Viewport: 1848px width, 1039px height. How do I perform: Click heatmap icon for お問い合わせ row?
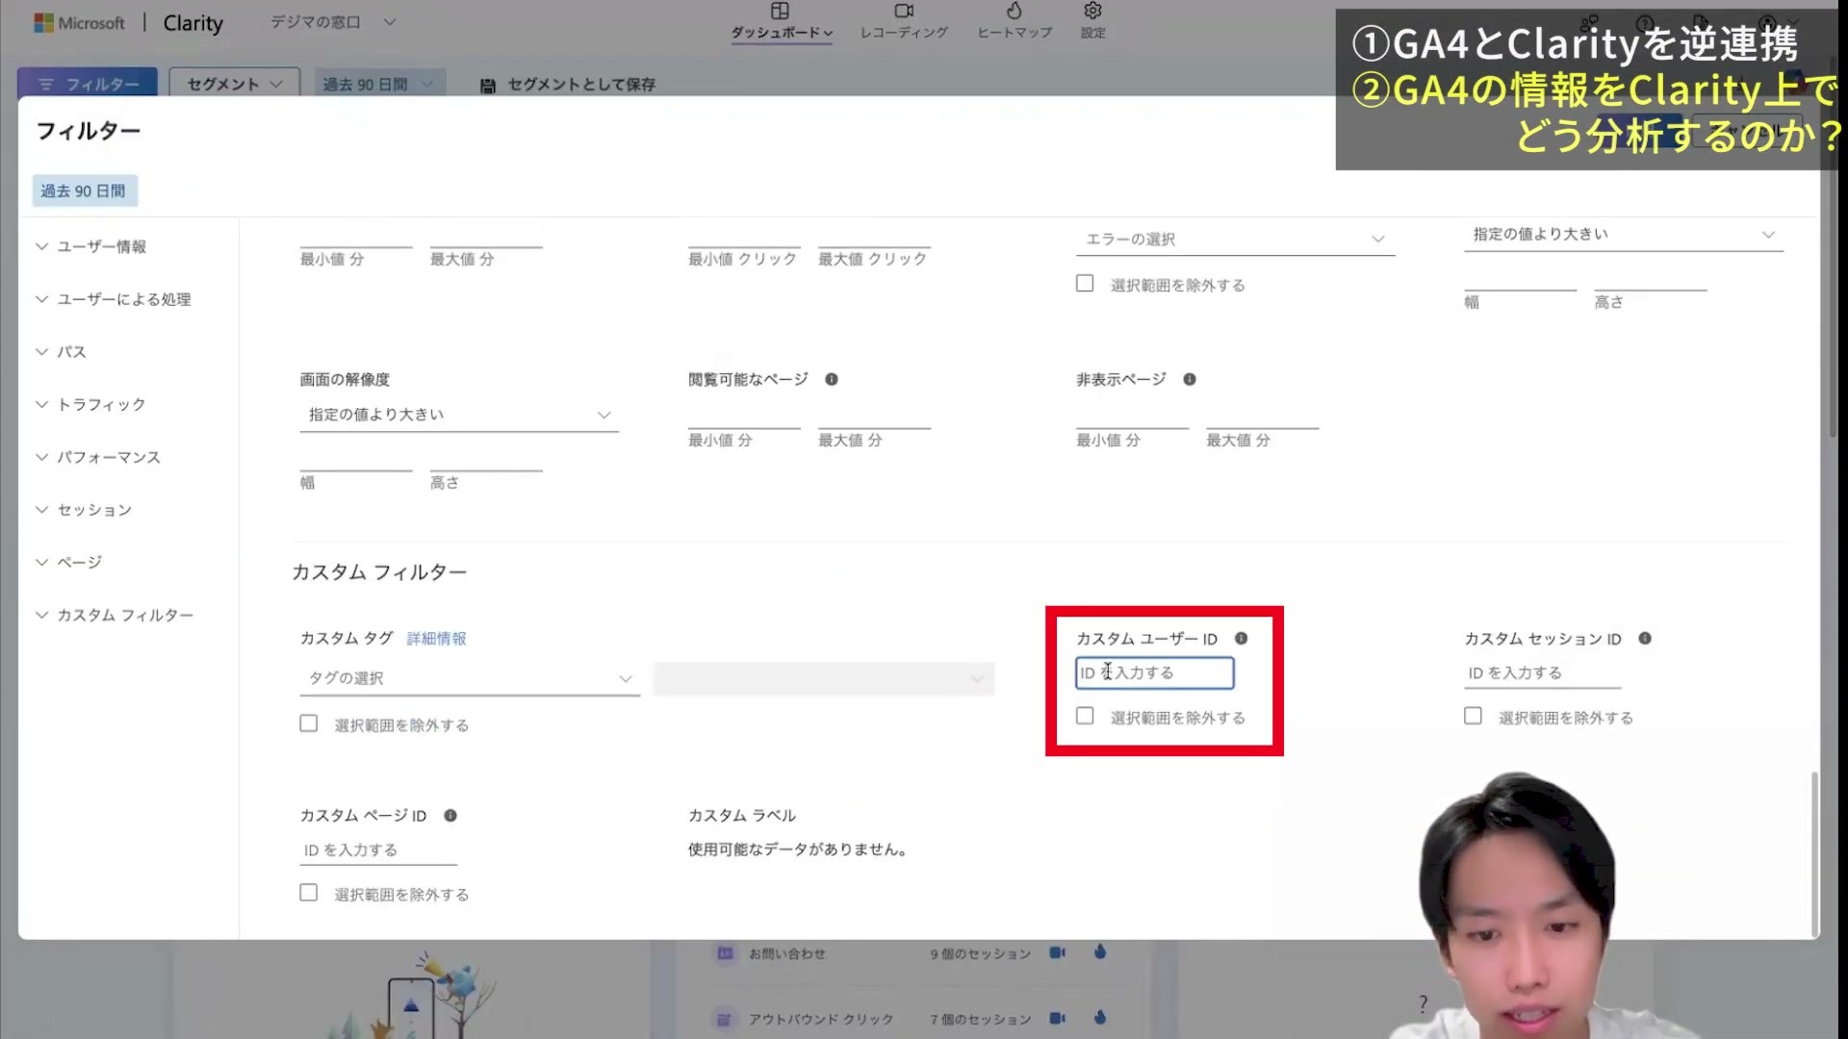point(1100,952)
